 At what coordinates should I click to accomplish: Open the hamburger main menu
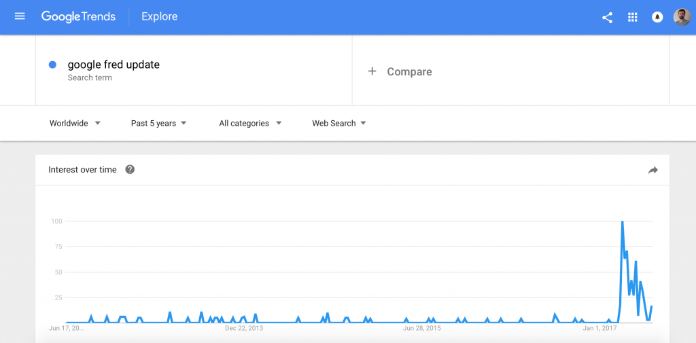tap(20, 16)
